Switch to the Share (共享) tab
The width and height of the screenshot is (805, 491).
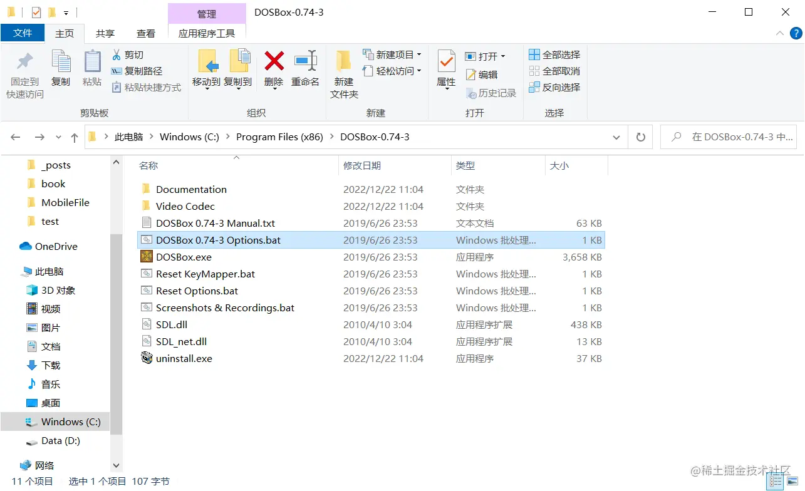tap(105, 34)
